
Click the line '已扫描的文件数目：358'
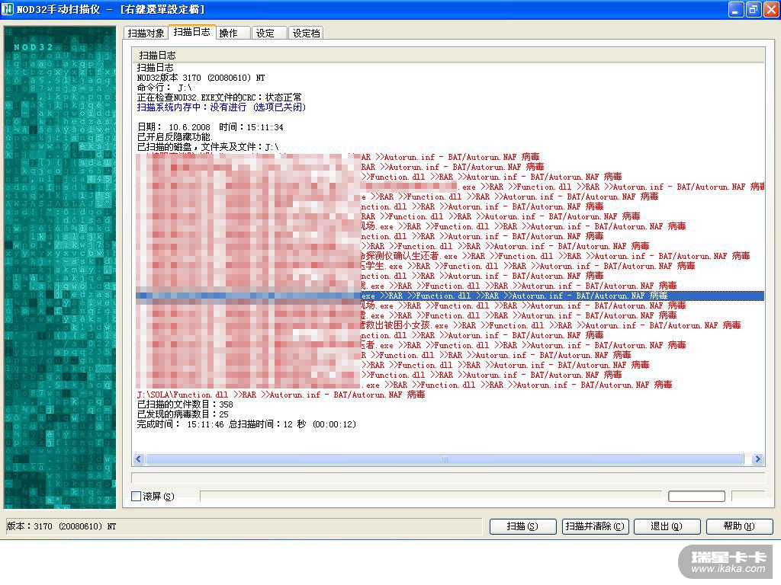pos(185,404)
